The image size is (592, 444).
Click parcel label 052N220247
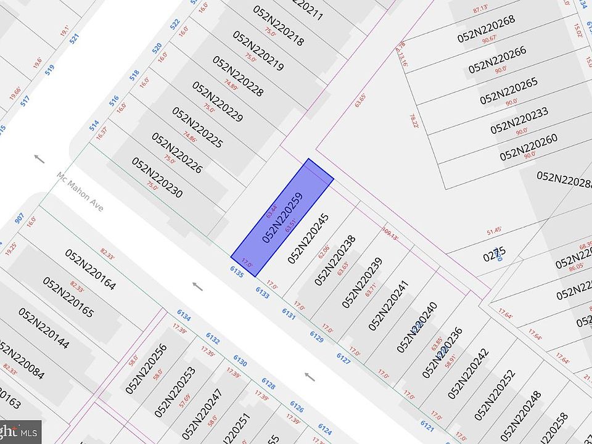203,414
